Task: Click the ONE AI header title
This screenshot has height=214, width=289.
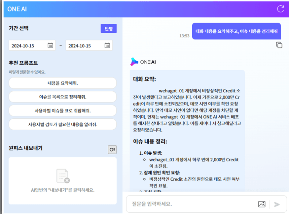Action: (x=17, y=9)
